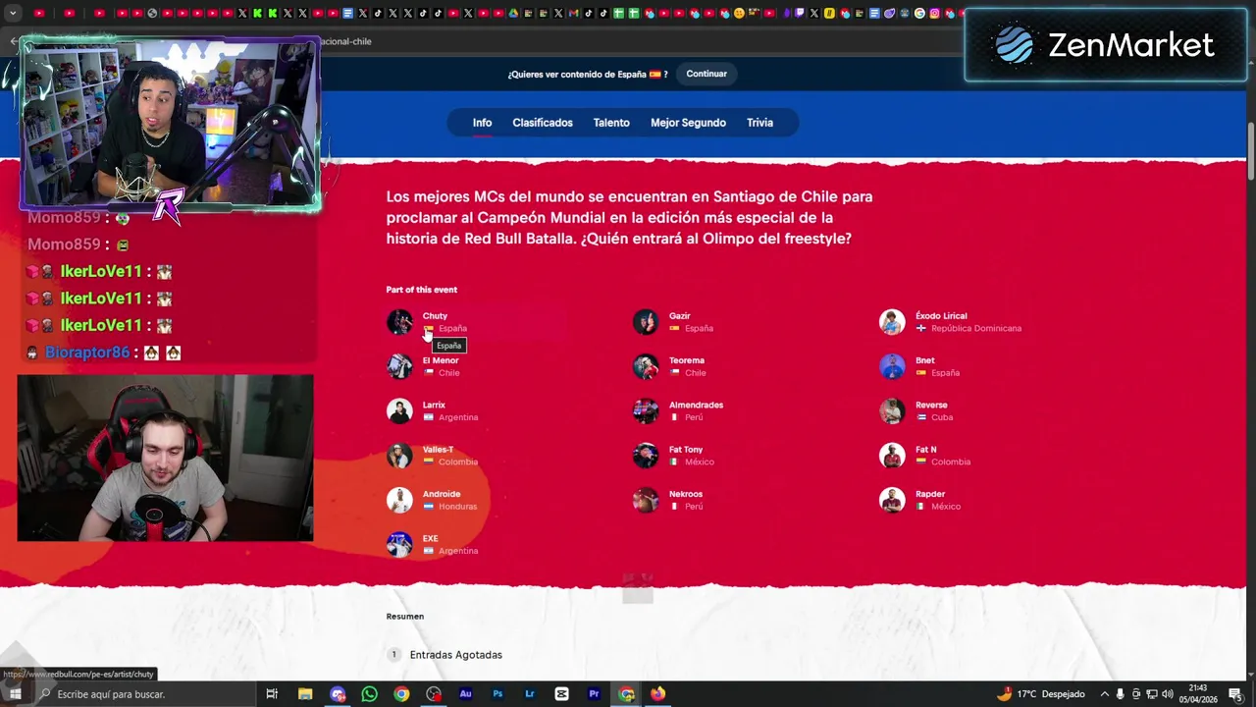The height and width of the screenshot is (707, 1256).
Task: Click Teorema's avatar picture
Action: (x=646, y=366)
